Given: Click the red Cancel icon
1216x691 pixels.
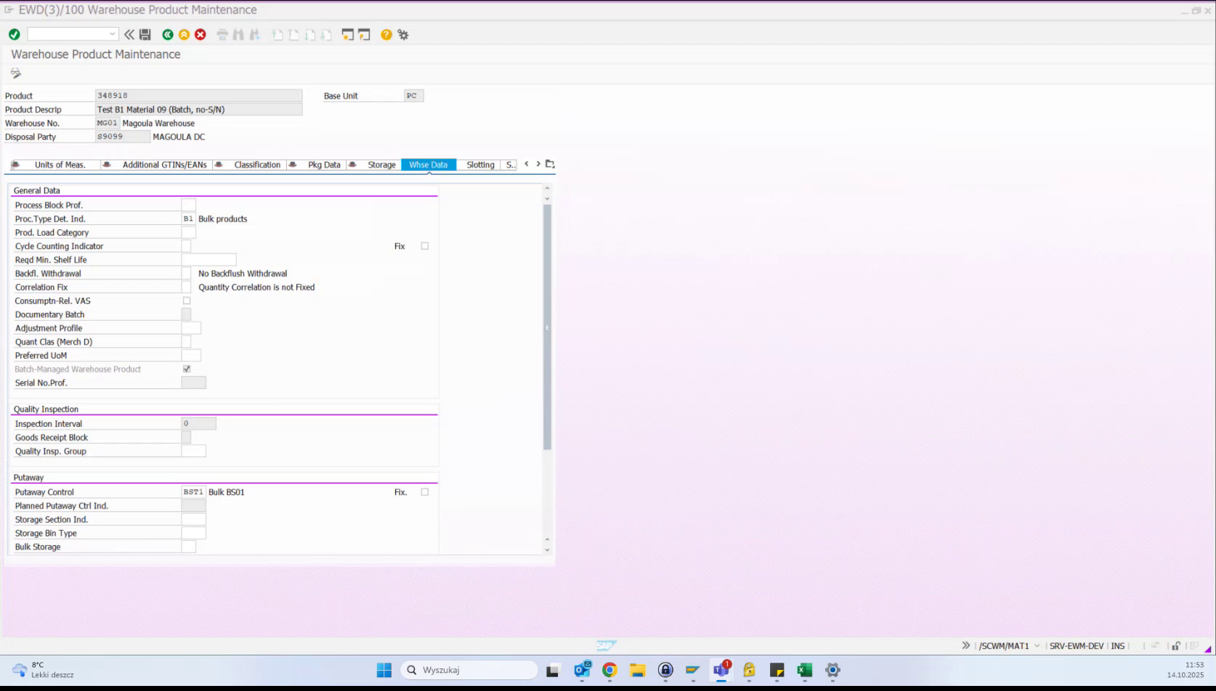Looking at the screenshot, I should (200, 34).
